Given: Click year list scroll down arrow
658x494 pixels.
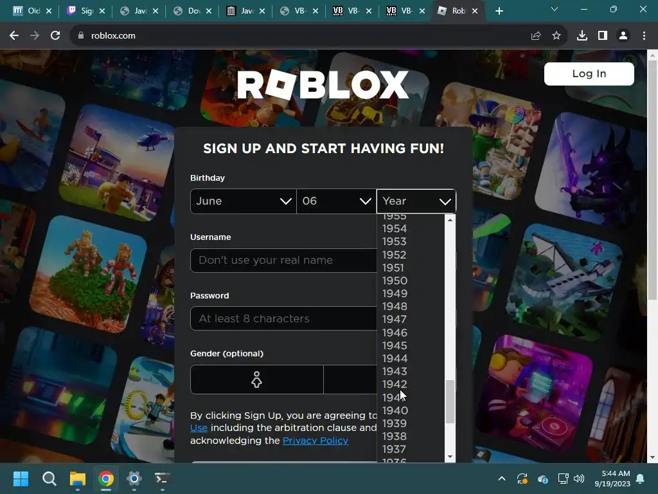Looking at the screenshot, I should [450, 457].
